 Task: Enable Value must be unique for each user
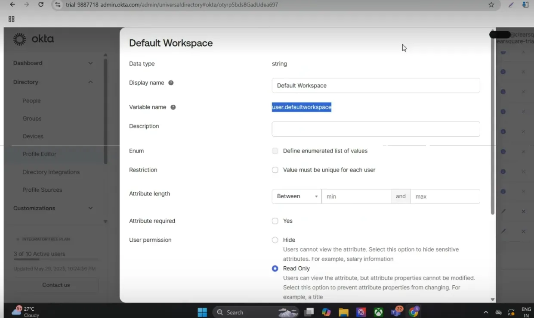pyautogui.click(x=275, y=170)
